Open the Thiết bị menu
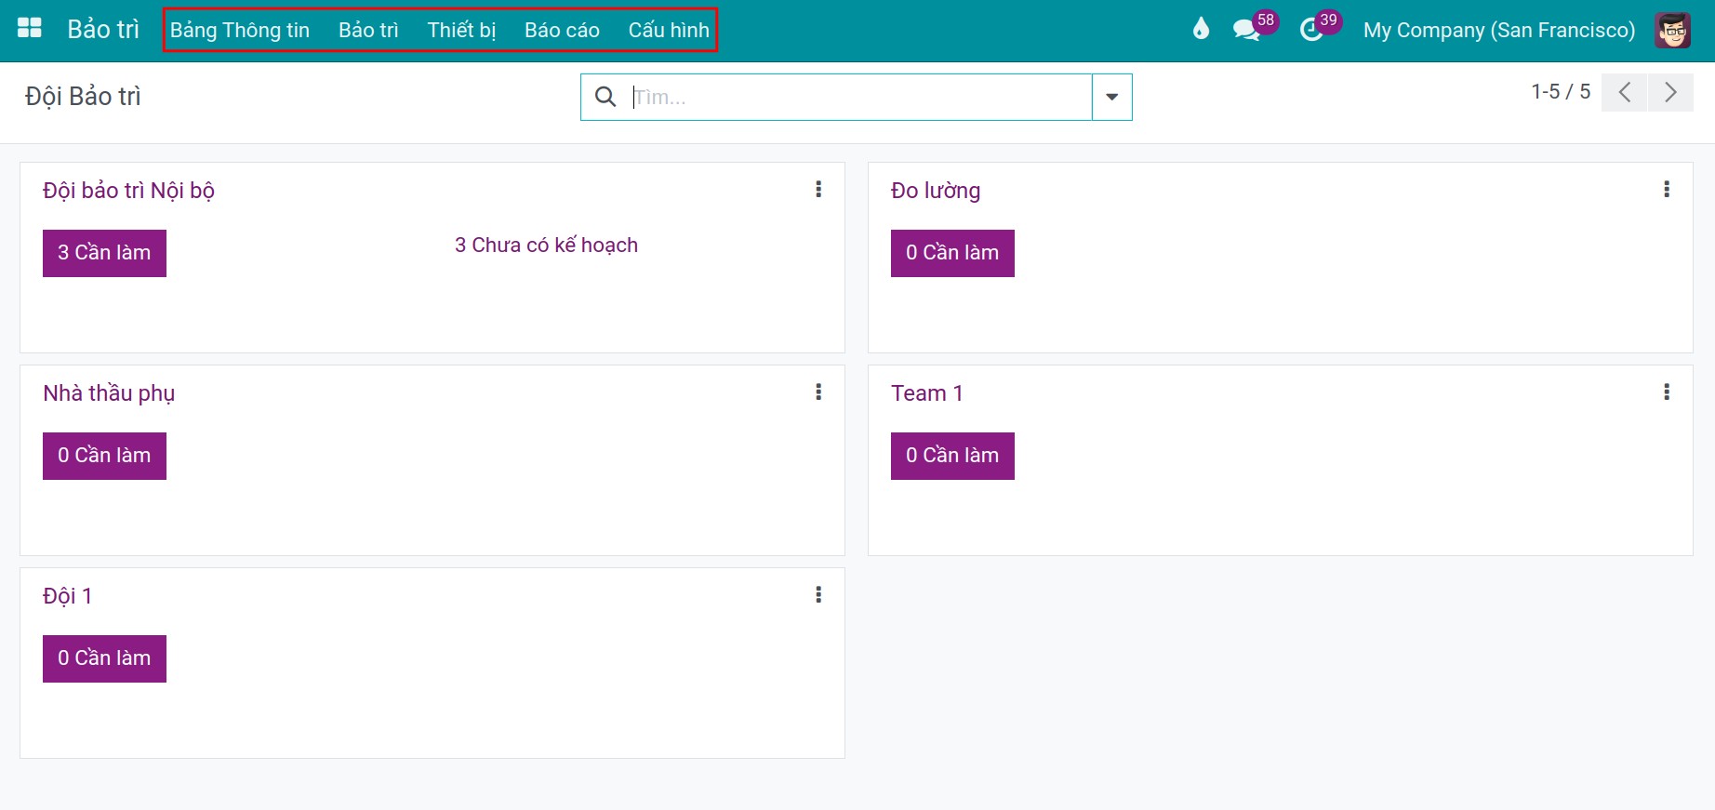The image size is (1715, 810). 461,30
